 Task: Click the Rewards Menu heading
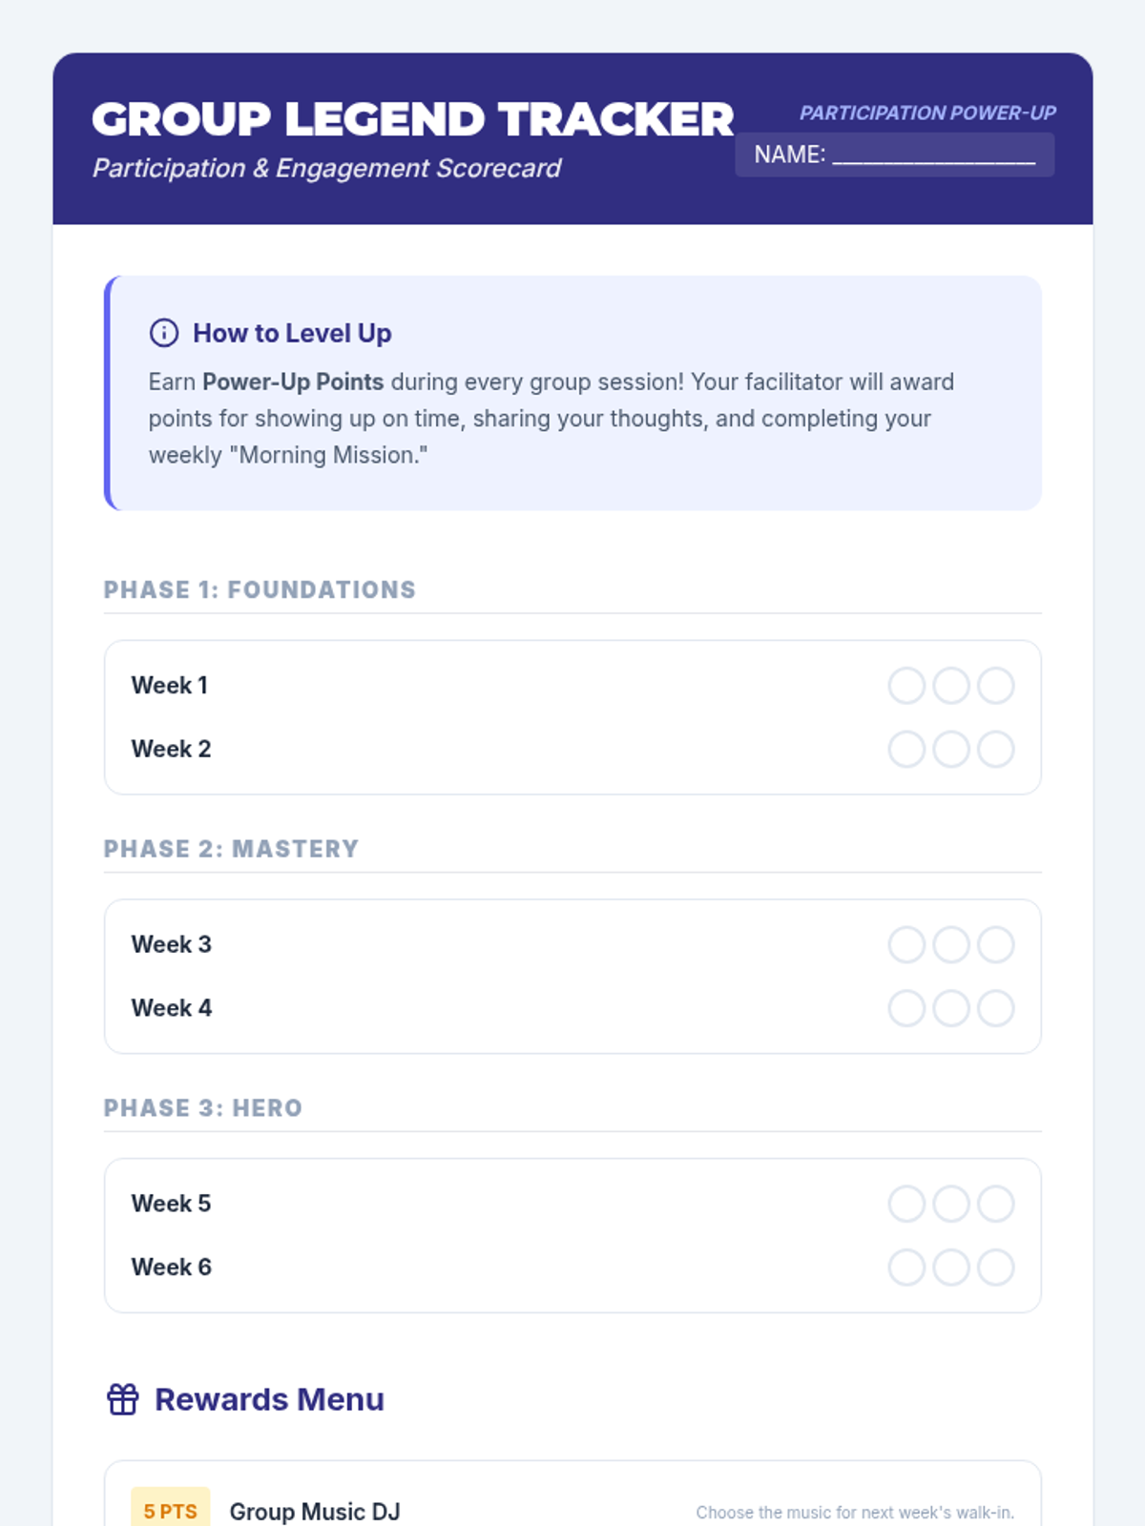[x=269, y=1399]
